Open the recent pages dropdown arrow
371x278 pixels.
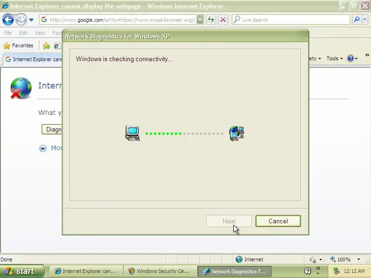31,20
